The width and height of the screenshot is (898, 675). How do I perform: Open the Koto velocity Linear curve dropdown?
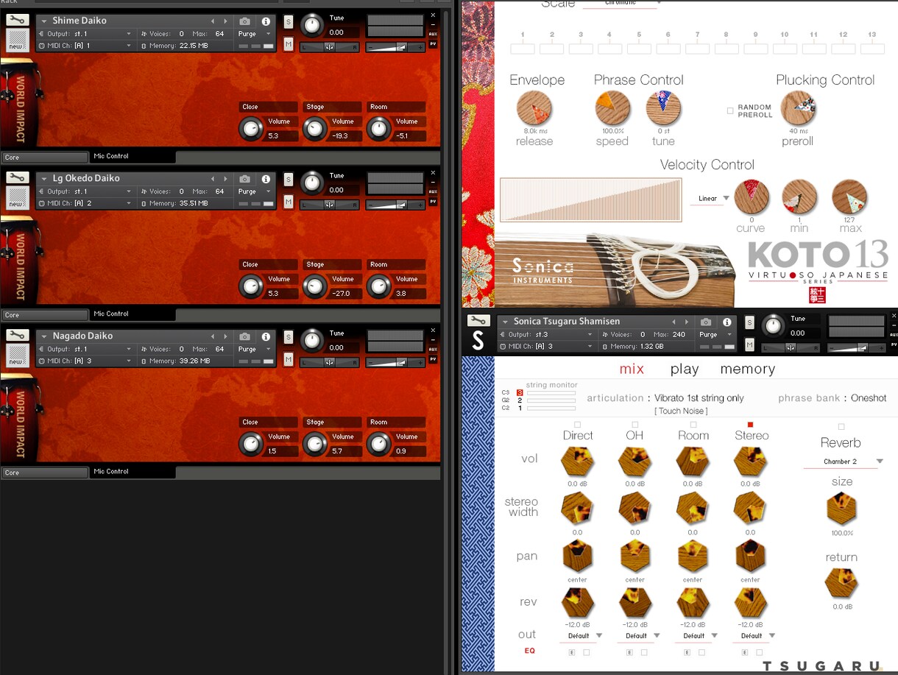(711, 199)
